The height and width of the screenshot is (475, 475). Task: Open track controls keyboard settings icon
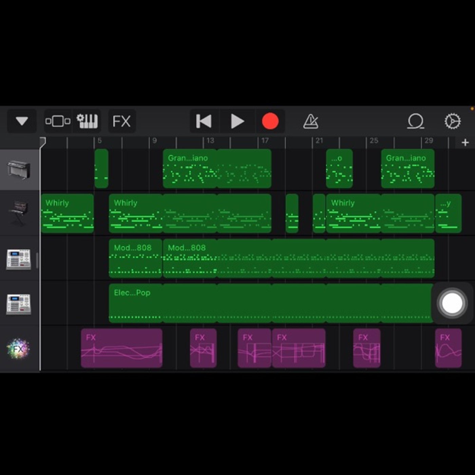click(x=87, y=121)
